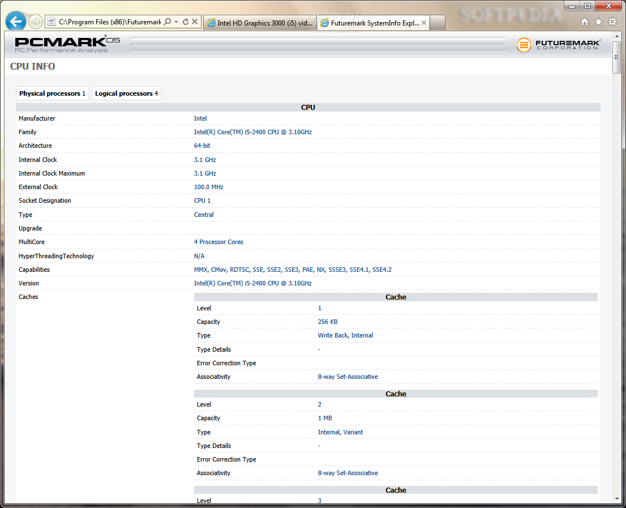
Task: Click 'Internal, Variant' cache type value
Action: tap(340, 432)
